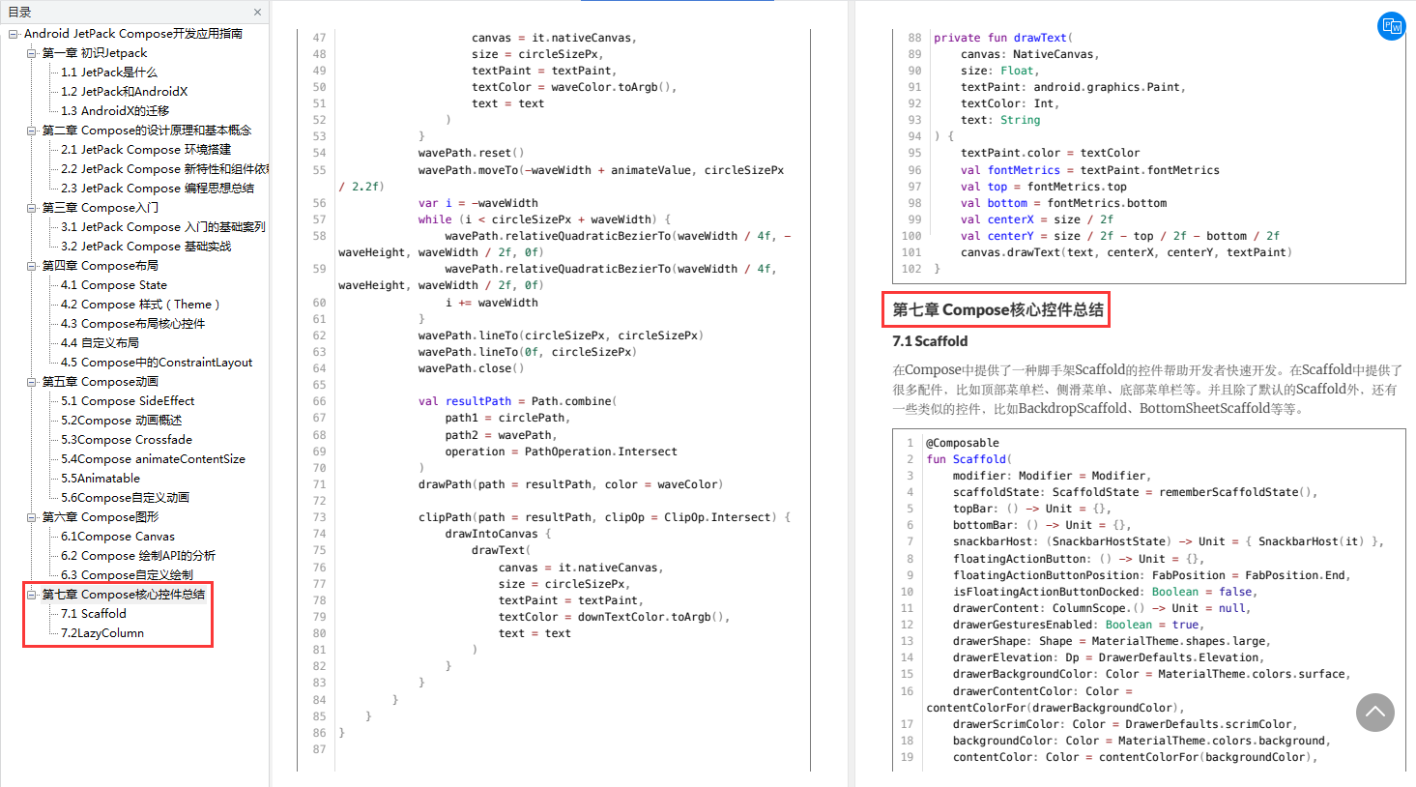Screen dimensions: 1416x787
Task: Go to chapter 第五章 Compose动画
Action: 101,382
